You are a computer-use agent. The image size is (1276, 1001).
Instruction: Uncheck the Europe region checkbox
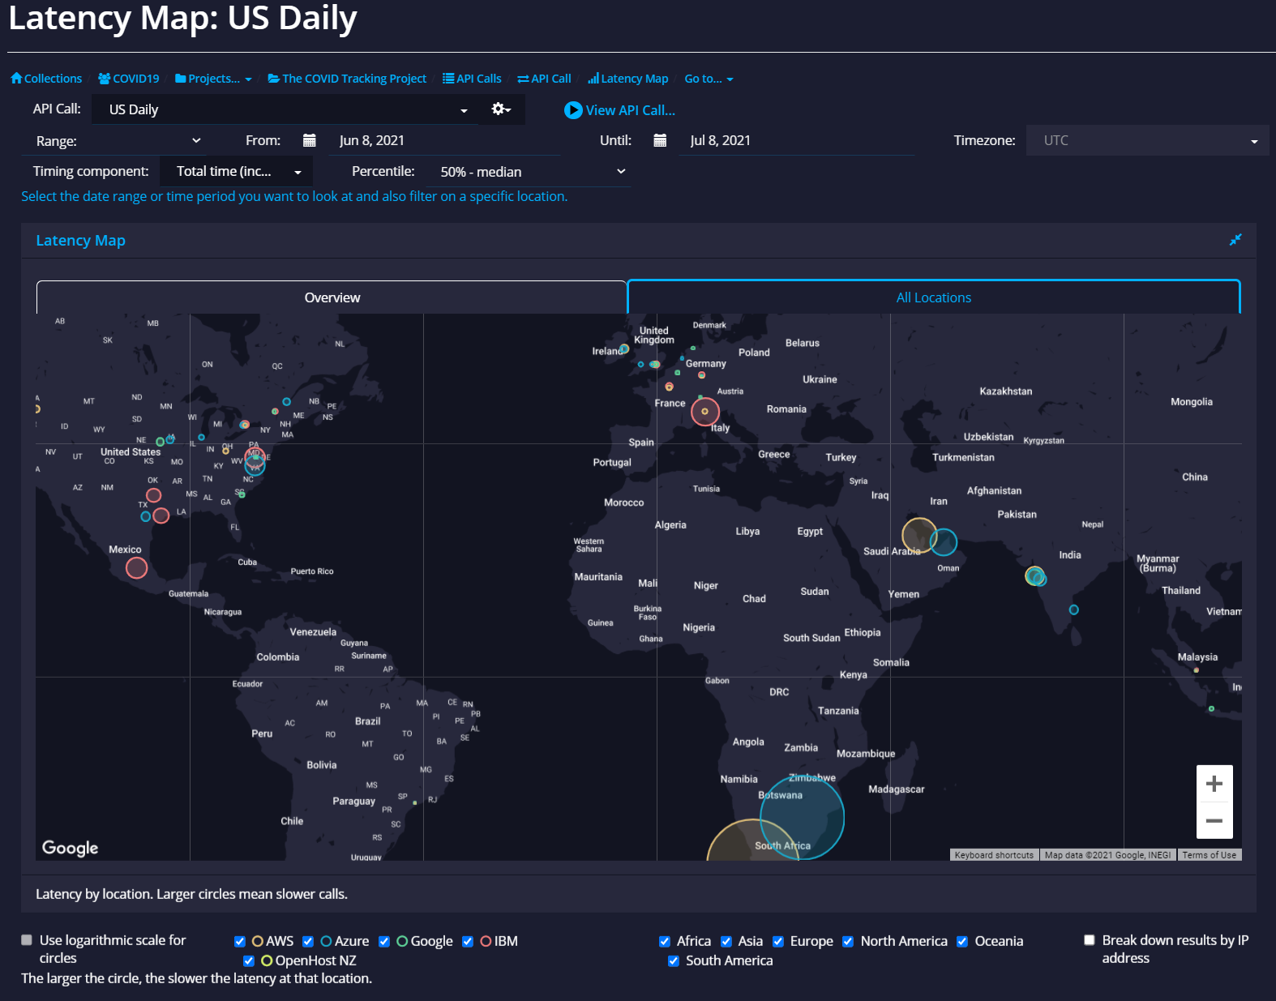(778, 941)
